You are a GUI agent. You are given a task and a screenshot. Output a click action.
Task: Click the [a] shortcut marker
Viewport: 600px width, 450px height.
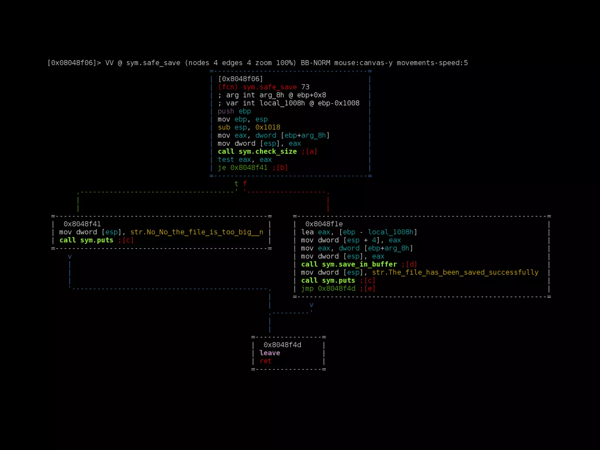pyautogui.click(x=311, y=151)
